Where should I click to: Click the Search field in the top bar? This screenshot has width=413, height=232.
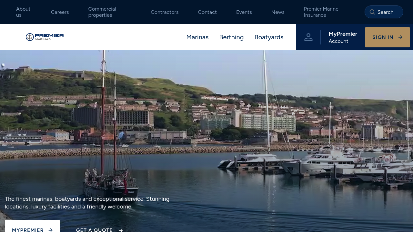coord(384,12)
